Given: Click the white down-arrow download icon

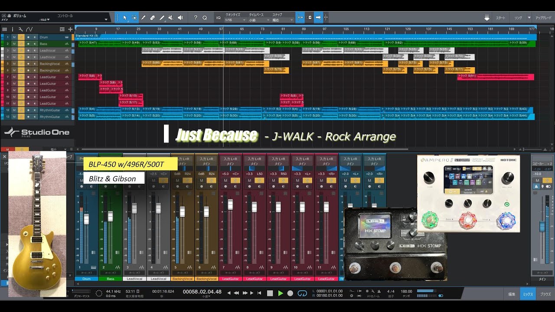Looking at the screenshot, I should pyautogui.click(x=487, y=18).
